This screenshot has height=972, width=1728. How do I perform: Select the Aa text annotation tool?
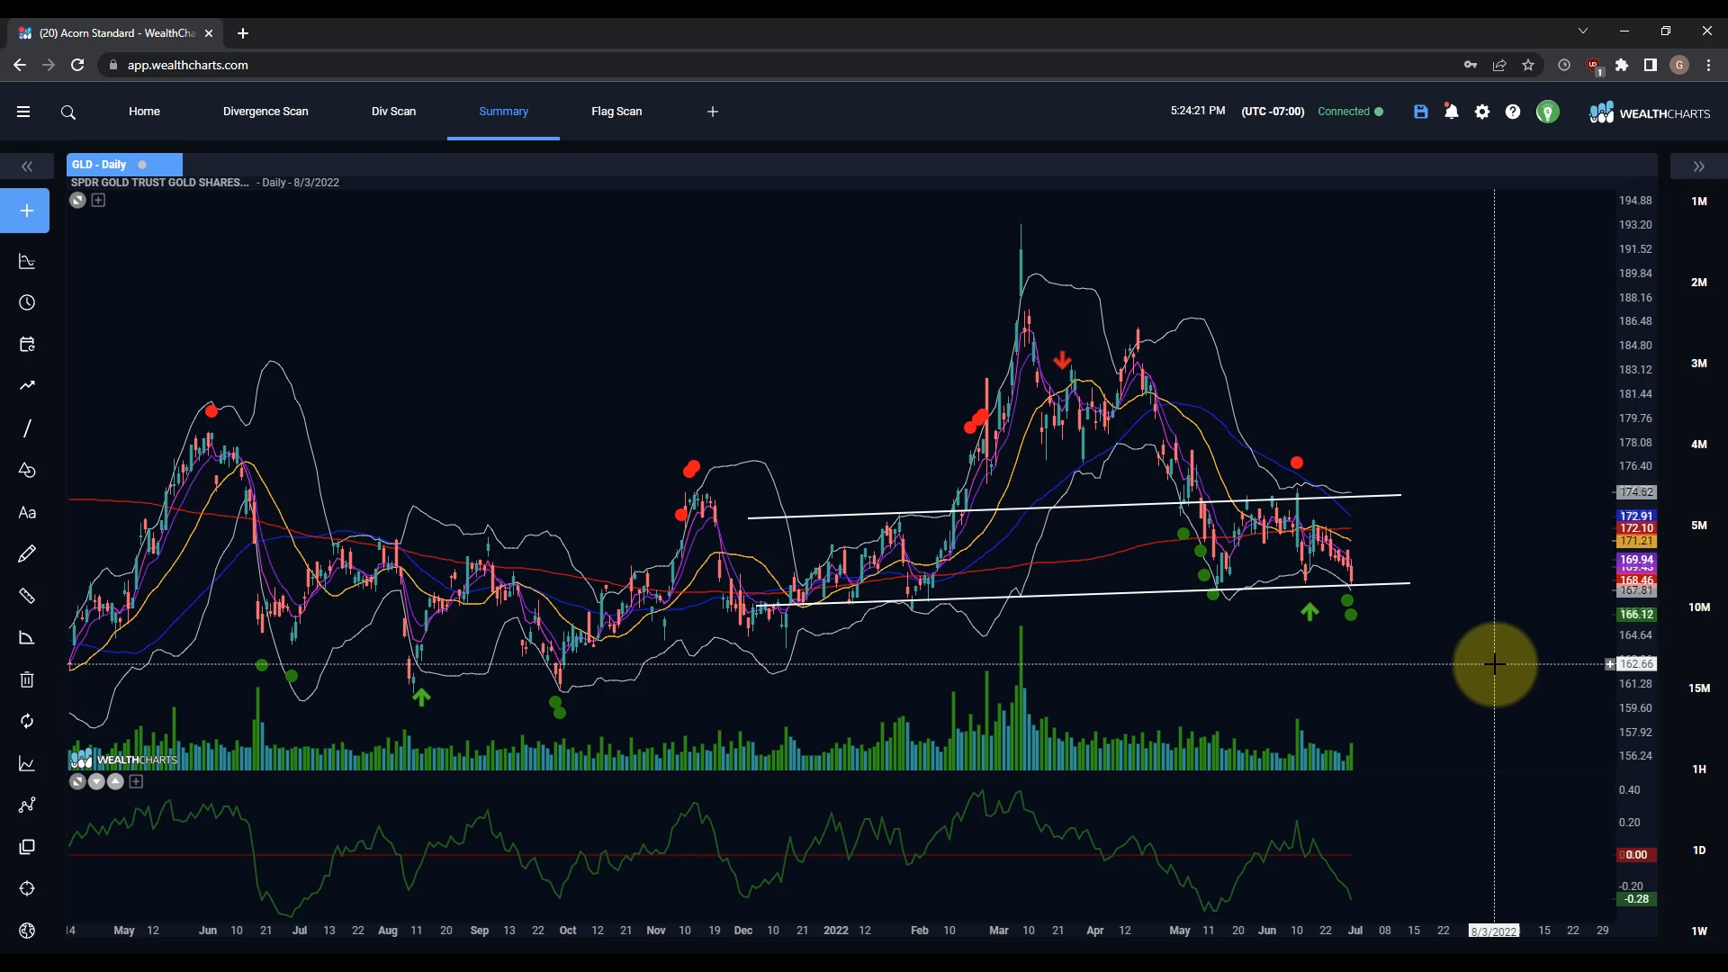pos(27,513)
